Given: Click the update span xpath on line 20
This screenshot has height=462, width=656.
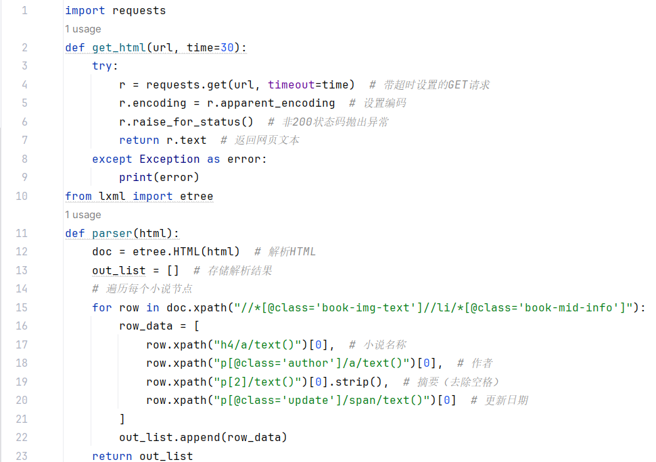Looking at the screenshot, I should point(322,400).
